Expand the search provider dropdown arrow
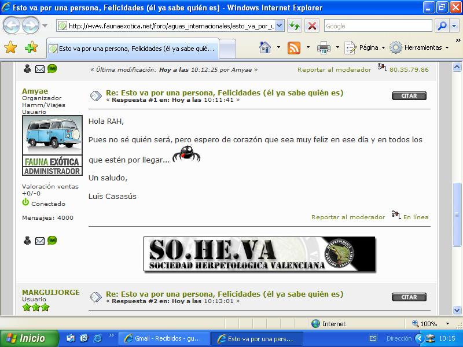Viewport: 463px width, 347px height. coord(455,26)
